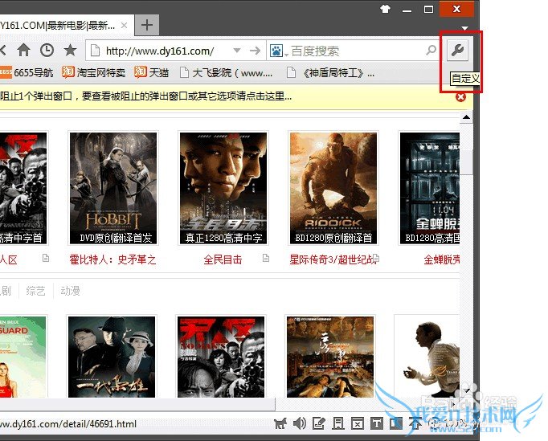Open the address bar history dropdown
548x441 pixels.
[237, 51]
